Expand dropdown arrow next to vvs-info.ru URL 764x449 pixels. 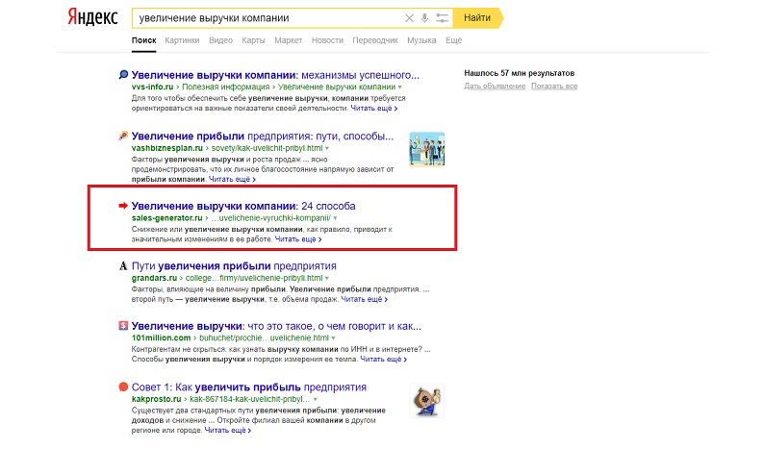click(400, 87)
